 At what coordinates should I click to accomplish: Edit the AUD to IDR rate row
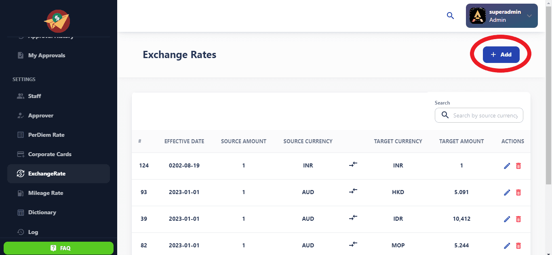tap(507, 219)
